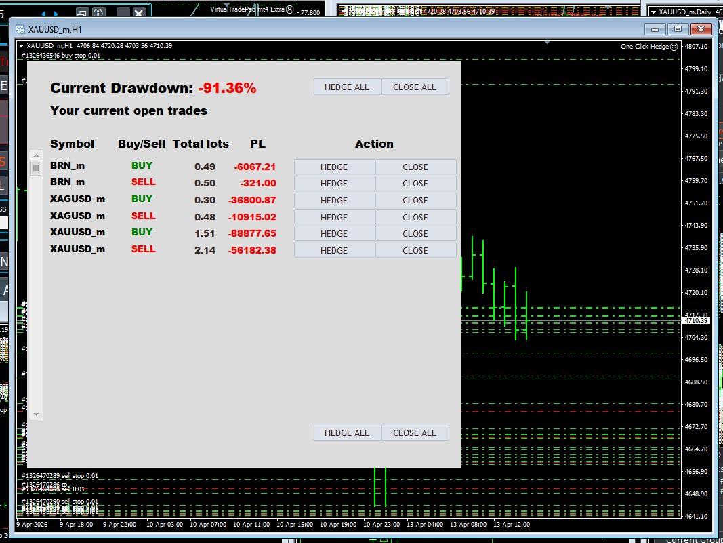This screenshot has width=723, height=543.
Task: Close the BRN_m BUY 0.49 position
Action: click(415, 167)
